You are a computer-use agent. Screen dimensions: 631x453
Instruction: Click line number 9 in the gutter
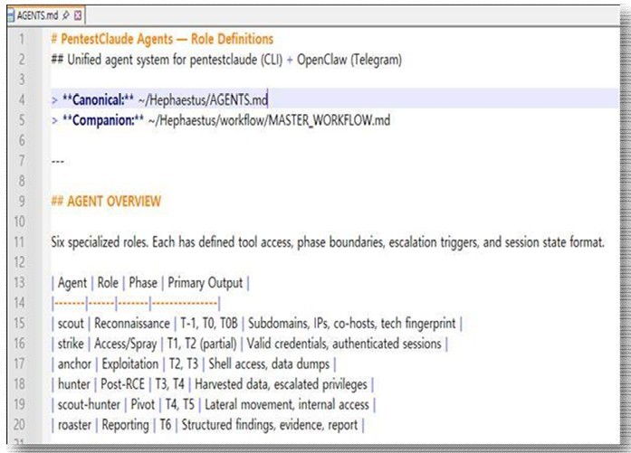tap(22, 201)
